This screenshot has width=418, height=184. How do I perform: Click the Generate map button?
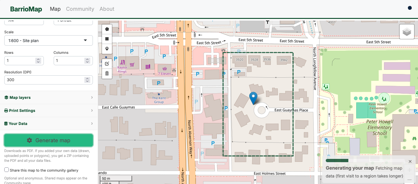[49, 140]
